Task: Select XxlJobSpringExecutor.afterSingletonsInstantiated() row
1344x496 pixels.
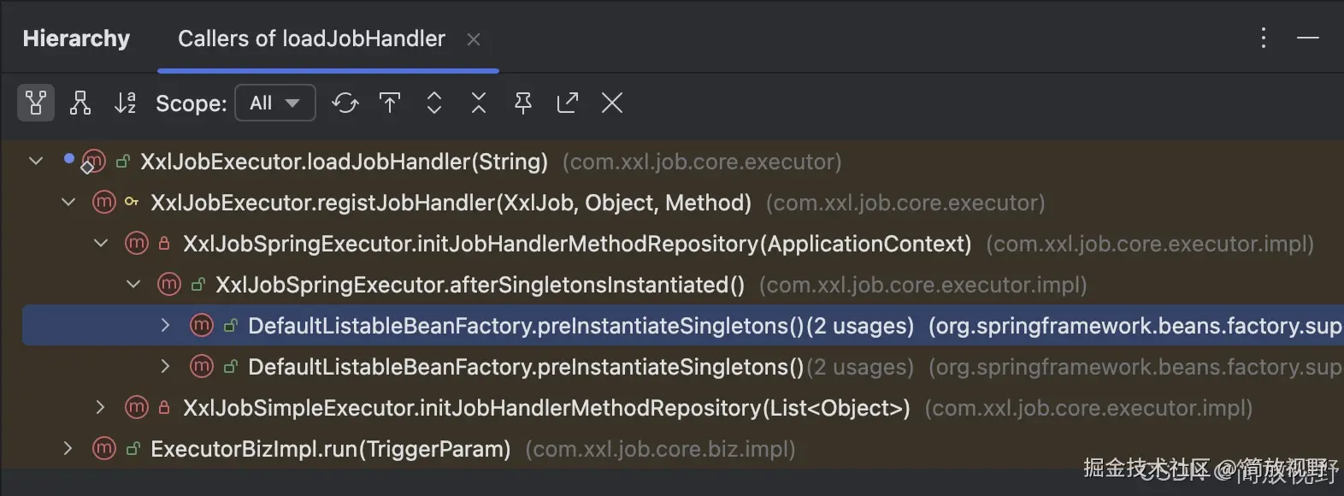Action: [x=480, y=285]
